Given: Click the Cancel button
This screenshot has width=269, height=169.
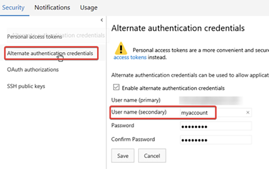Looking at the screenshot, I should tap(152, 156).
